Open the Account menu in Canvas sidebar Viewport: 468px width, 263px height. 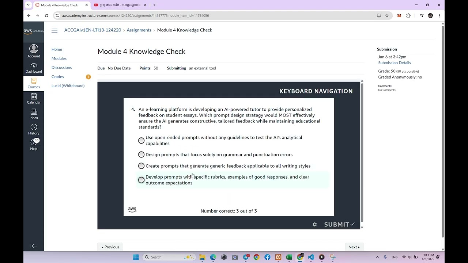(34, 51)
